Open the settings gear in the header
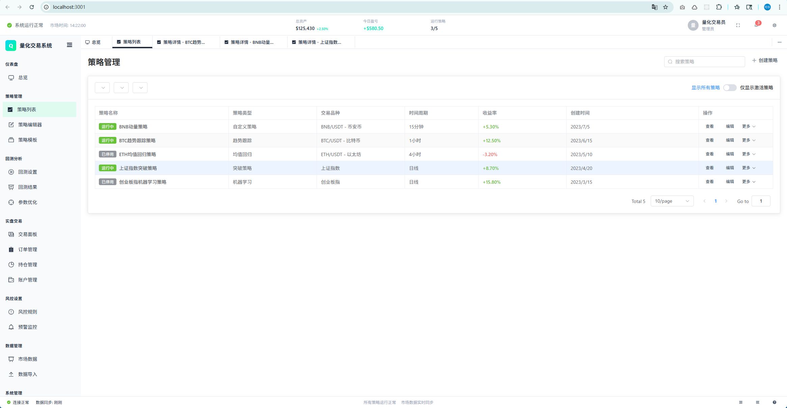The width and height of the screenshot is (787, 408). click(775, 25)
